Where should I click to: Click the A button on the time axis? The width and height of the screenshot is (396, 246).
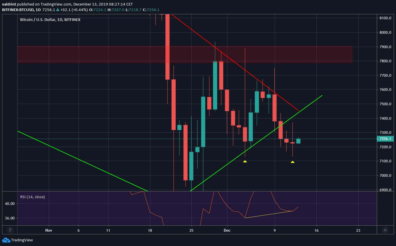coord(385,230)
